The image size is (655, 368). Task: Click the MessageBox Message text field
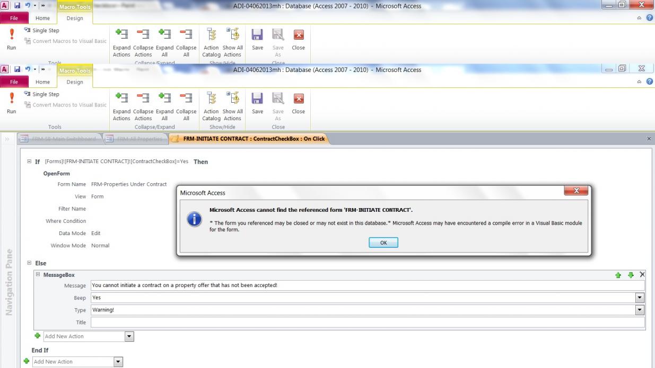(x=368, y=285)
